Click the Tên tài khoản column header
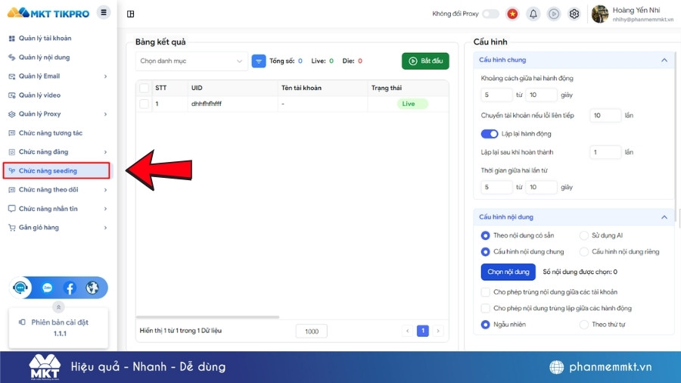 322,88
